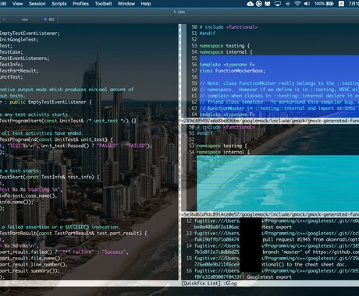This screenshot has width=359, height=296.
Task: Click 'namespace testing {' in the middle pane
Action: pos(222,146)
